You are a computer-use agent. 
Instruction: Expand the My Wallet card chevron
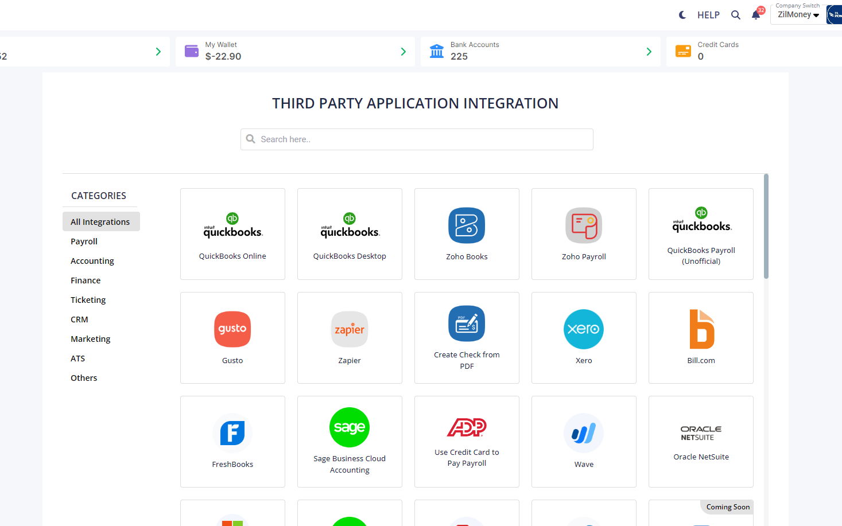pyautogui.click(x=403, y=52)
